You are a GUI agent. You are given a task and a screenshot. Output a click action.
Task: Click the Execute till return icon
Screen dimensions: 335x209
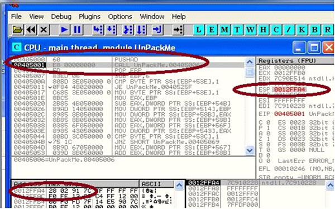[x=157, y=30]
